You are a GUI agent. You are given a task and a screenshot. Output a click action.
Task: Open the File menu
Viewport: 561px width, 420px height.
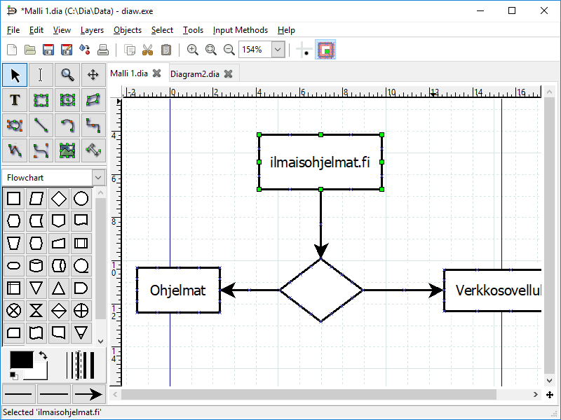pyautogui.click(x=13, y=30)
